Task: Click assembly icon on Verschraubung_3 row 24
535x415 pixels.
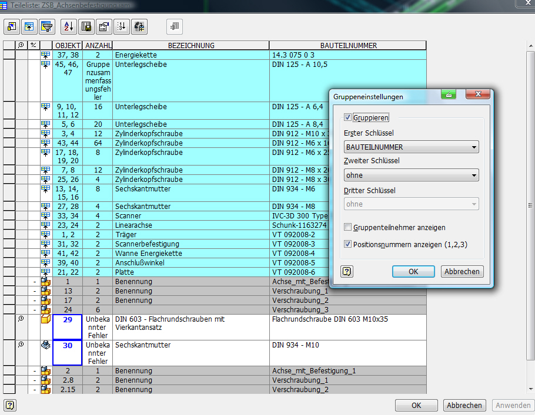Action: [46, 309]
